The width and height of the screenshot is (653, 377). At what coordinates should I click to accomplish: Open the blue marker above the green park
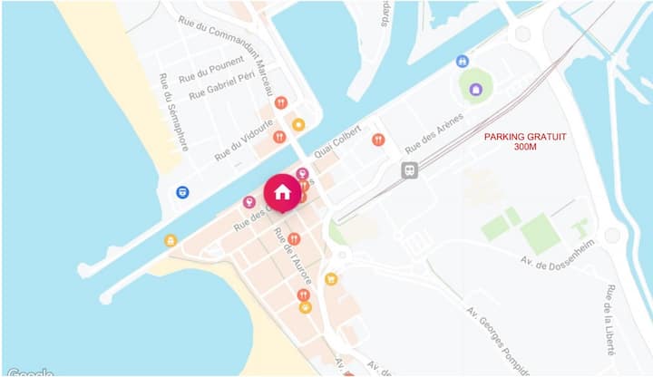click(463, 61)
